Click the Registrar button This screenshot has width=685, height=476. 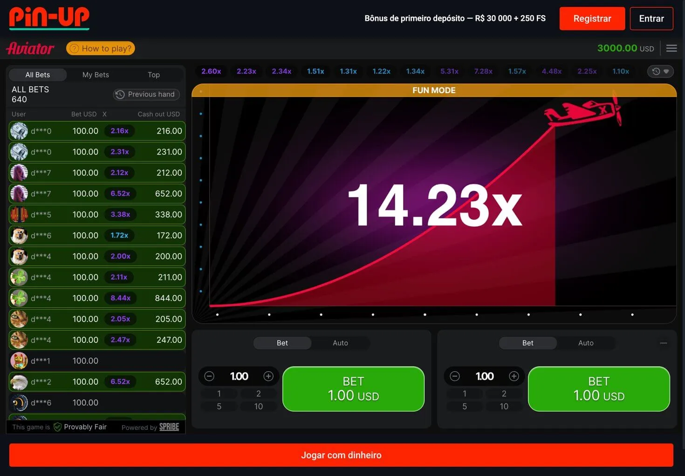[592, 19]
